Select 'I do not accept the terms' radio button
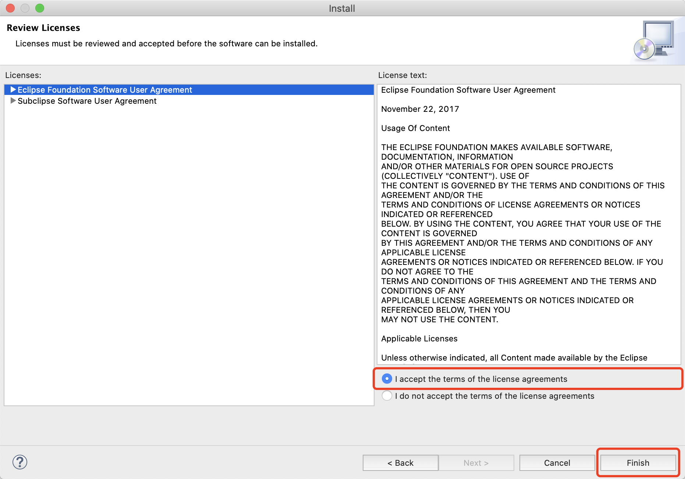 [x=387, y=395]
